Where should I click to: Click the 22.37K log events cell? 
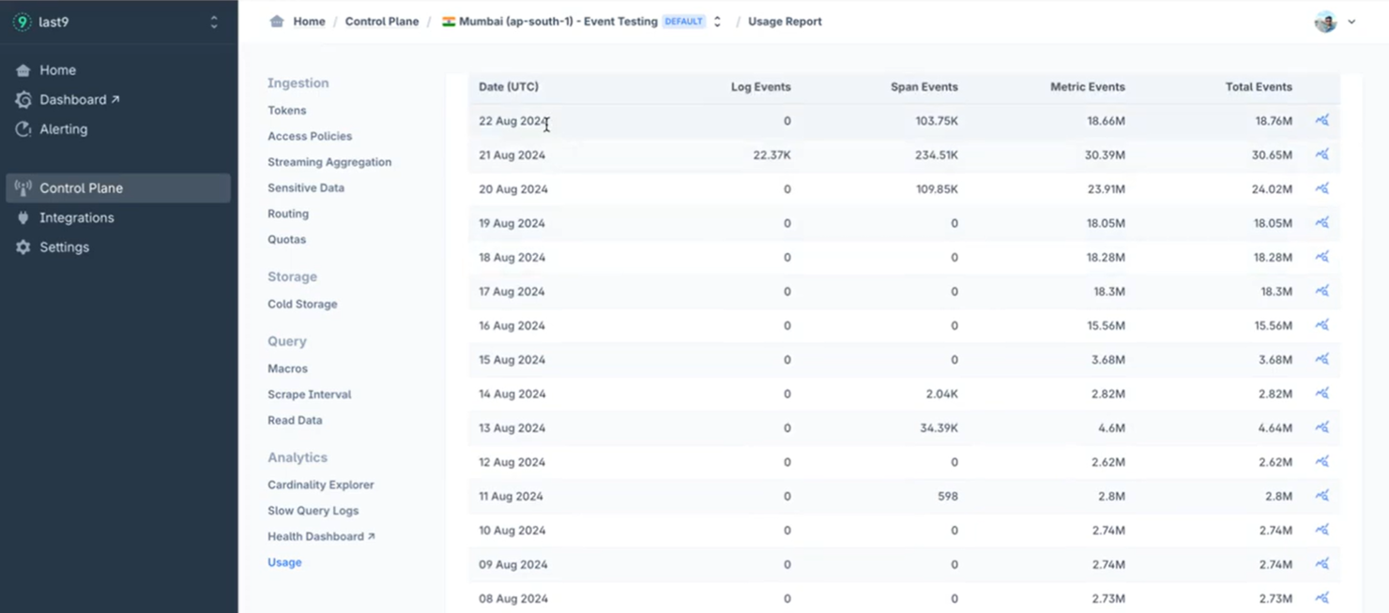coord(771,155)
